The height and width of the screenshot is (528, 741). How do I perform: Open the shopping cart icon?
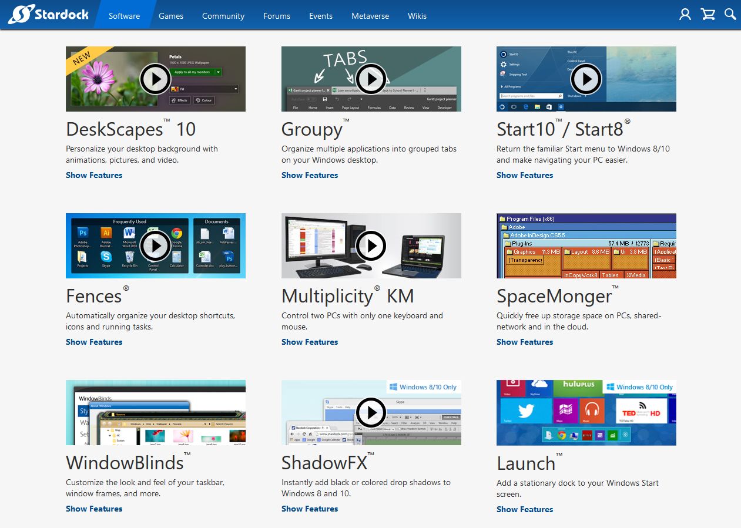pyautogui.click(x=708, y=14)
